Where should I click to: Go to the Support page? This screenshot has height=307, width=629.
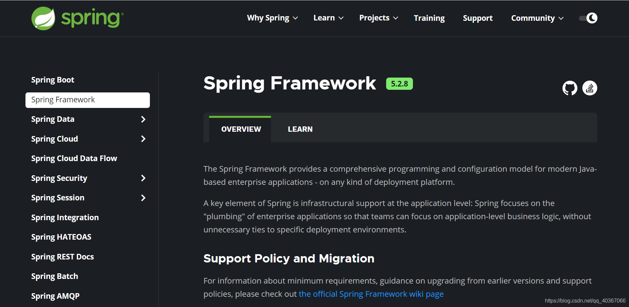click(477, 18)
